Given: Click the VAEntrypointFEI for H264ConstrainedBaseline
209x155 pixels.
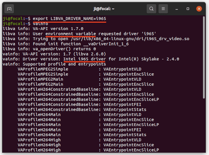Looking at the screenshot, I should (x=122, y=104).
